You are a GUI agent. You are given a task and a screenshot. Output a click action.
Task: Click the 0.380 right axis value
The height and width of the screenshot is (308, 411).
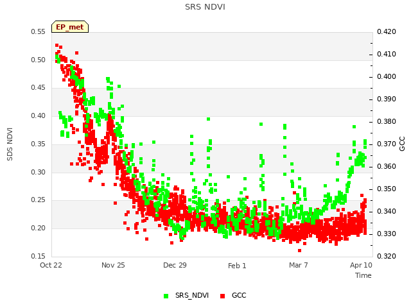387,122
